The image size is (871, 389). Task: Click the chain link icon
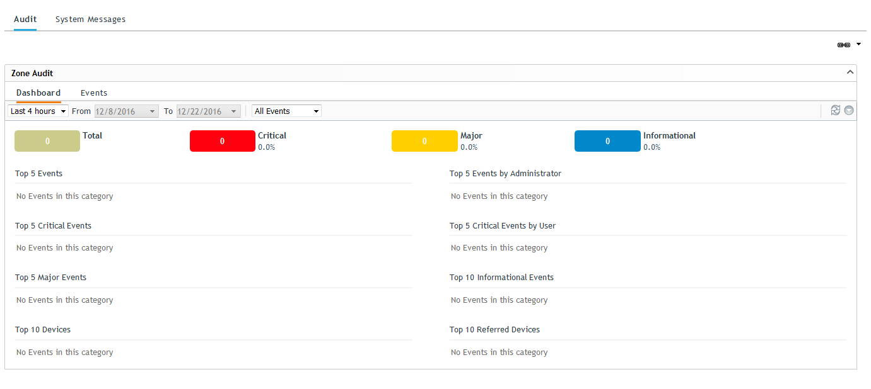pyautogui.click(x=843, y=45)
